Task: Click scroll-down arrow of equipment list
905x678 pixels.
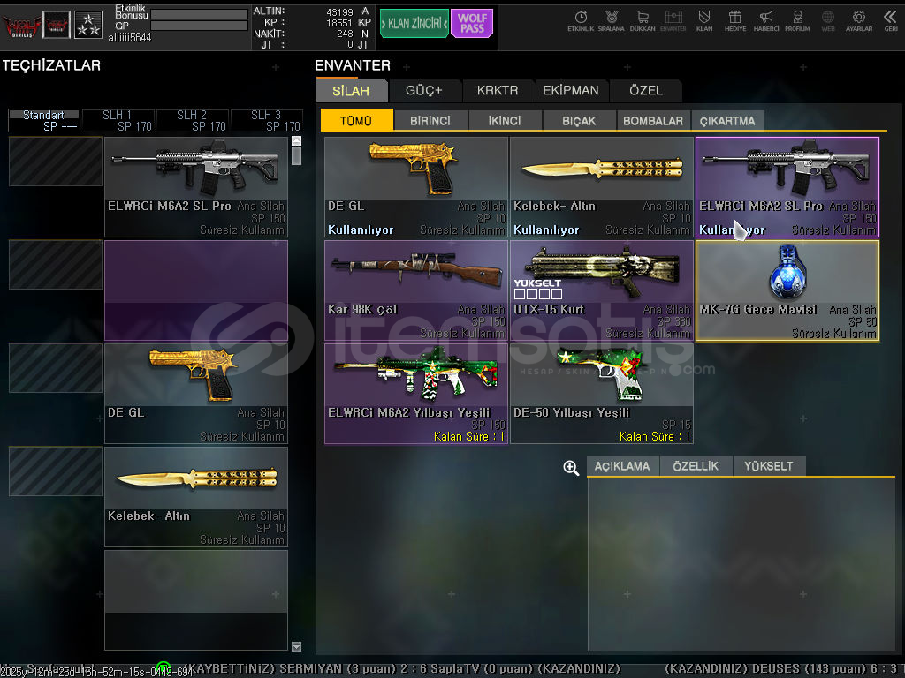Action: pyautogui.click(x=297, y=646)
